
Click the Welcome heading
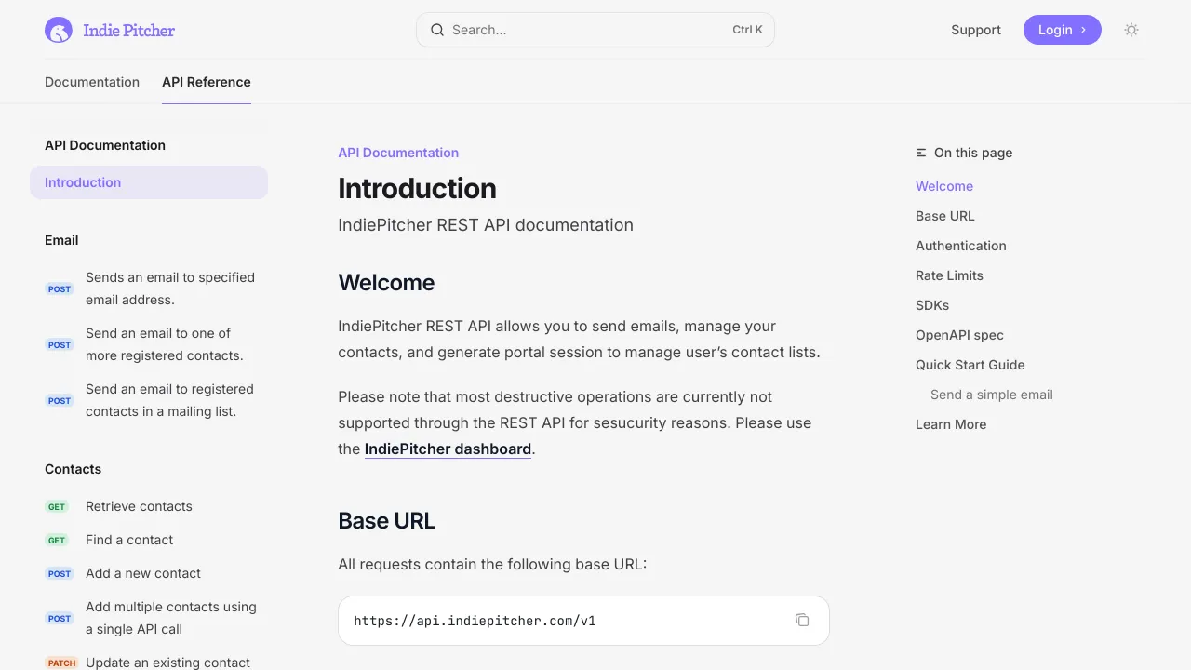(386, 283)
